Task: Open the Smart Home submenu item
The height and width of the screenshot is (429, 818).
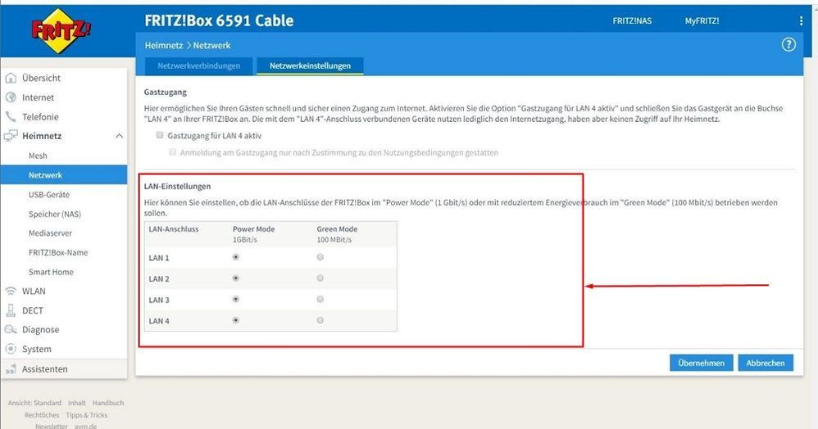Action: click(51, 272)
